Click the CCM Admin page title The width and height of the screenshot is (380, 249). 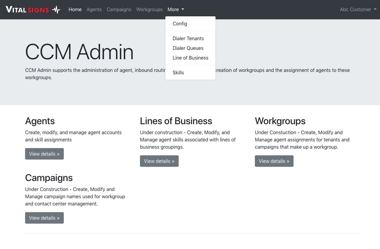tap(79, 52)
